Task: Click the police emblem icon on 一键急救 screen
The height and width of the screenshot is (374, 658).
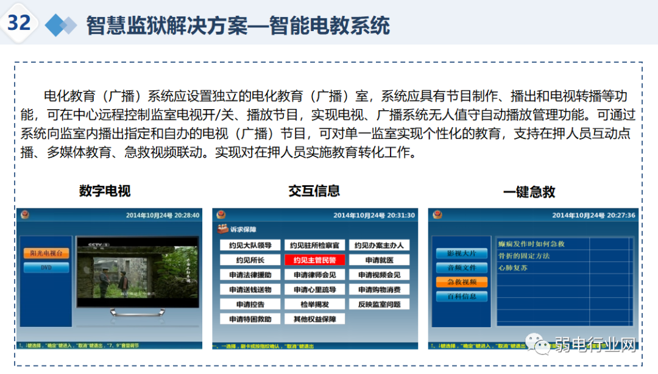Action: [x=436, y=214]
